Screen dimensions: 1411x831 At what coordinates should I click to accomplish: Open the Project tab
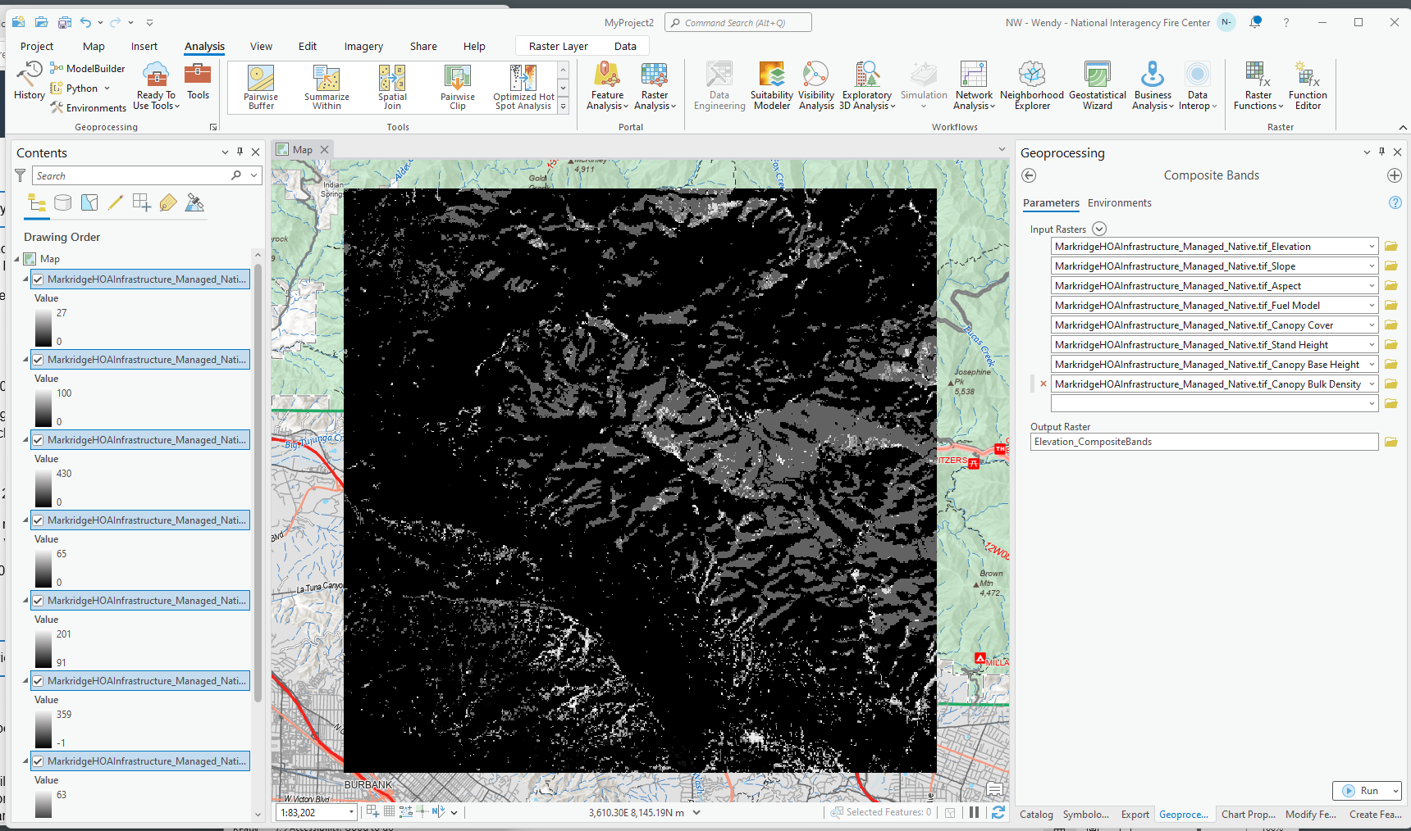[37, 47]
